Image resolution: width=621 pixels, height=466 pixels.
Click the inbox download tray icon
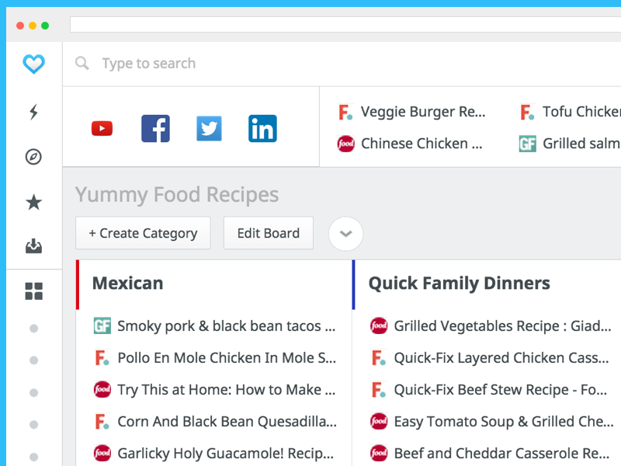coord(33,247)
